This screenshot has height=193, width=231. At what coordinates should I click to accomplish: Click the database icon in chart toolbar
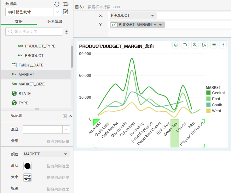coord(176,45)
